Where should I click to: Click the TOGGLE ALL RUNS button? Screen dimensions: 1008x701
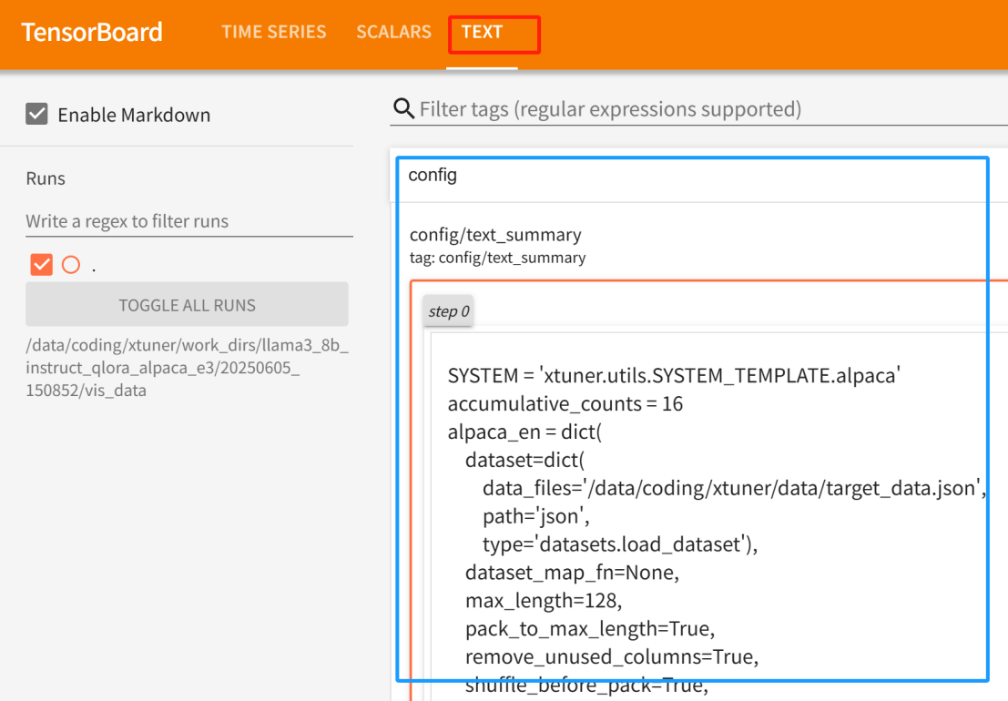(187, 305)
